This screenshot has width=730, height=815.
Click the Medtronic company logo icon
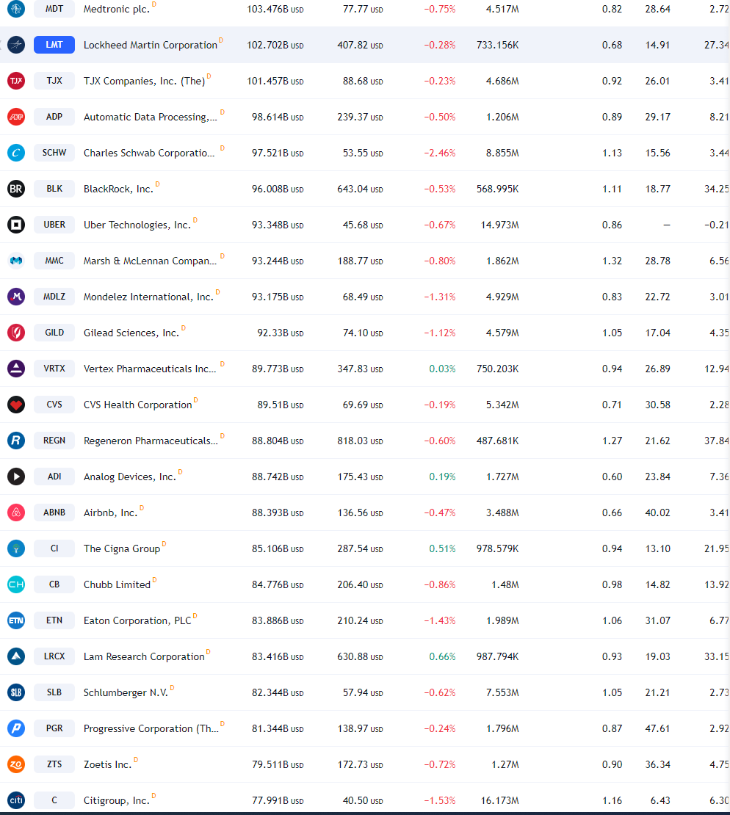tap(16, 9)
